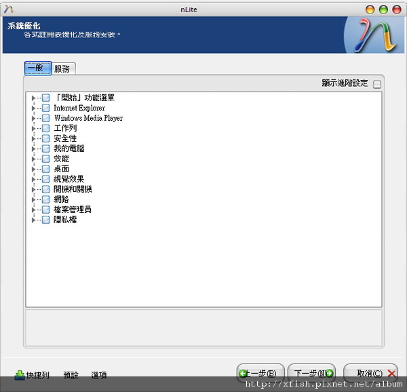Check the Internet Explorer category box
This screenshot has width=407, height=392.
tap(45, 108)
